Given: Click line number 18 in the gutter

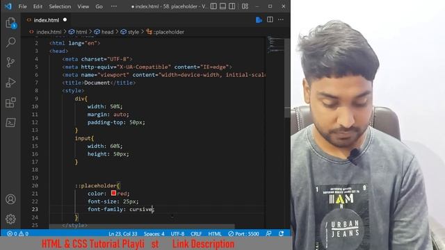Looking at the screenshot, I should (35, 169).
